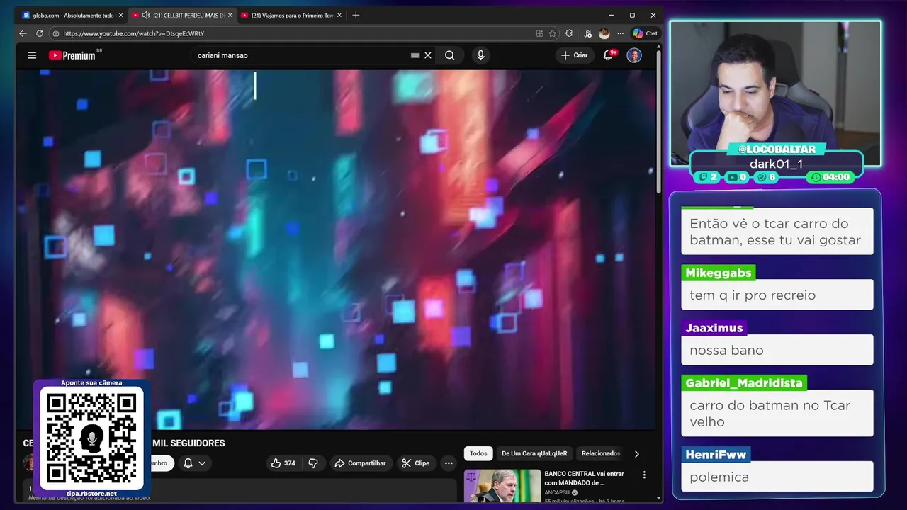Create a clip with the Clipe button
This screenshot has height=510, width=907.
point(415,463)
